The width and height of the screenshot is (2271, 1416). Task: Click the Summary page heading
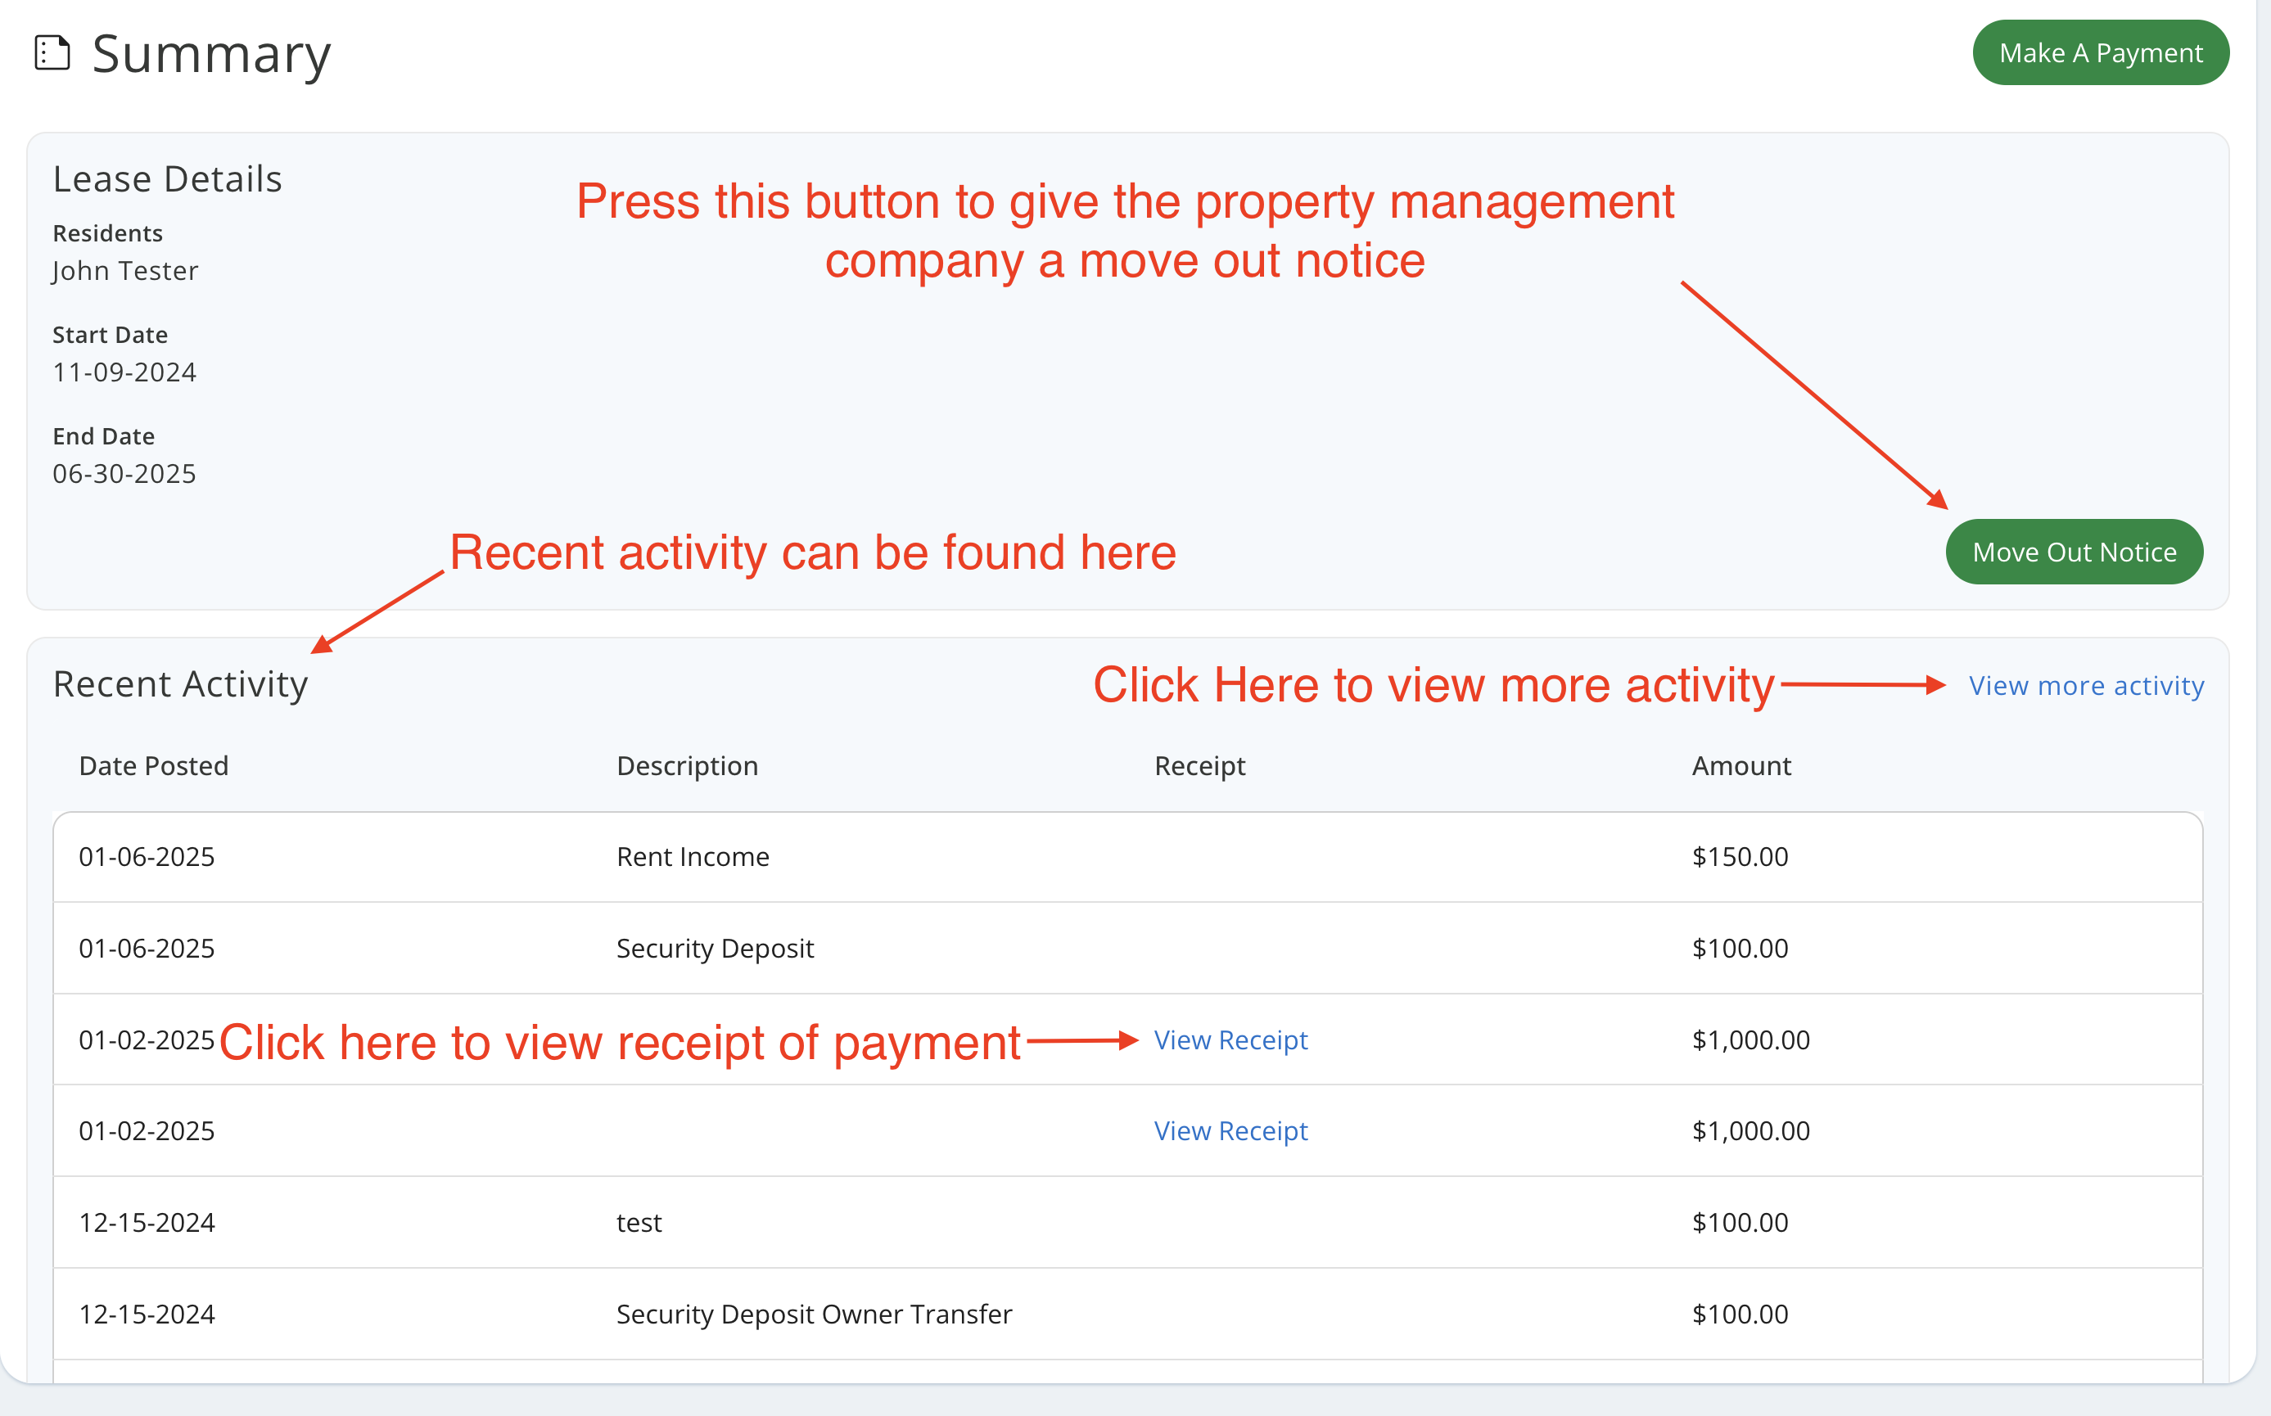coord(212,54)
